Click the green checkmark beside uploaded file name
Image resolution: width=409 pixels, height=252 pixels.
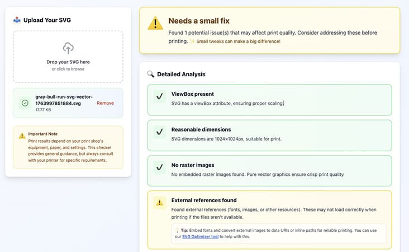pyautogui.click(x=25, y=103)
